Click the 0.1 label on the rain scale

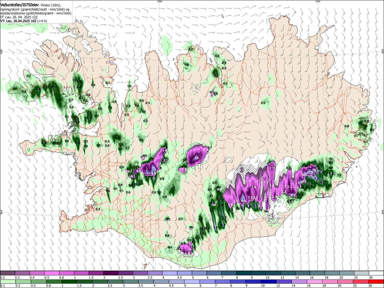coord(2,286)
